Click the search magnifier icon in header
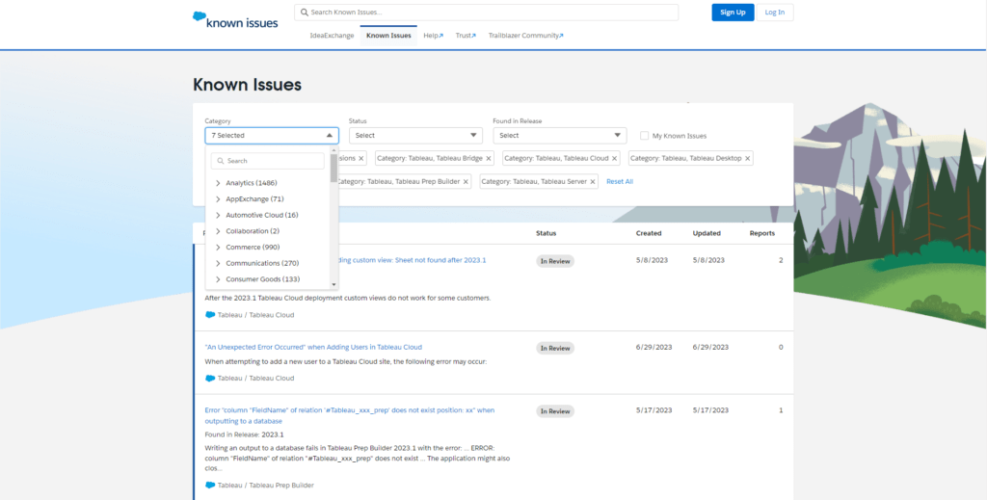 [304, 13]
